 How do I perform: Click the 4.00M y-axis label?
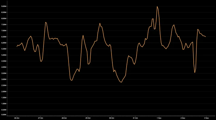click(4, 67)
